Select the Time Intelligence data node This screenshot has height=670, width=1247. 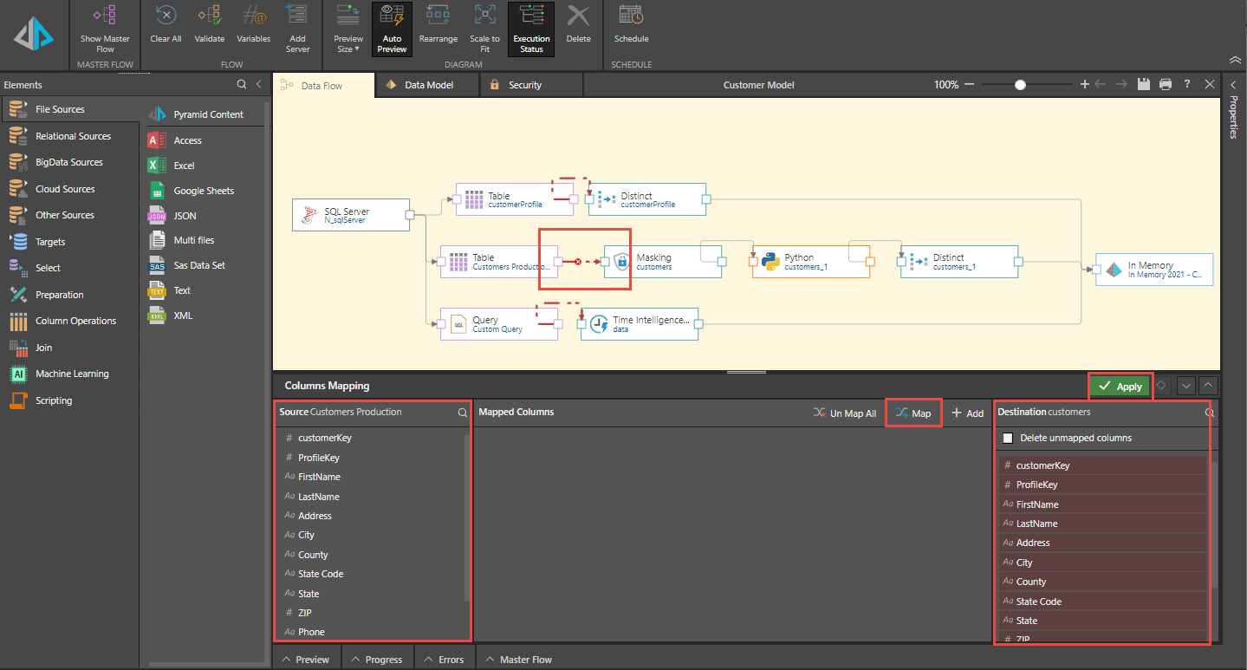pyautogui.click(x=640, y=324)
